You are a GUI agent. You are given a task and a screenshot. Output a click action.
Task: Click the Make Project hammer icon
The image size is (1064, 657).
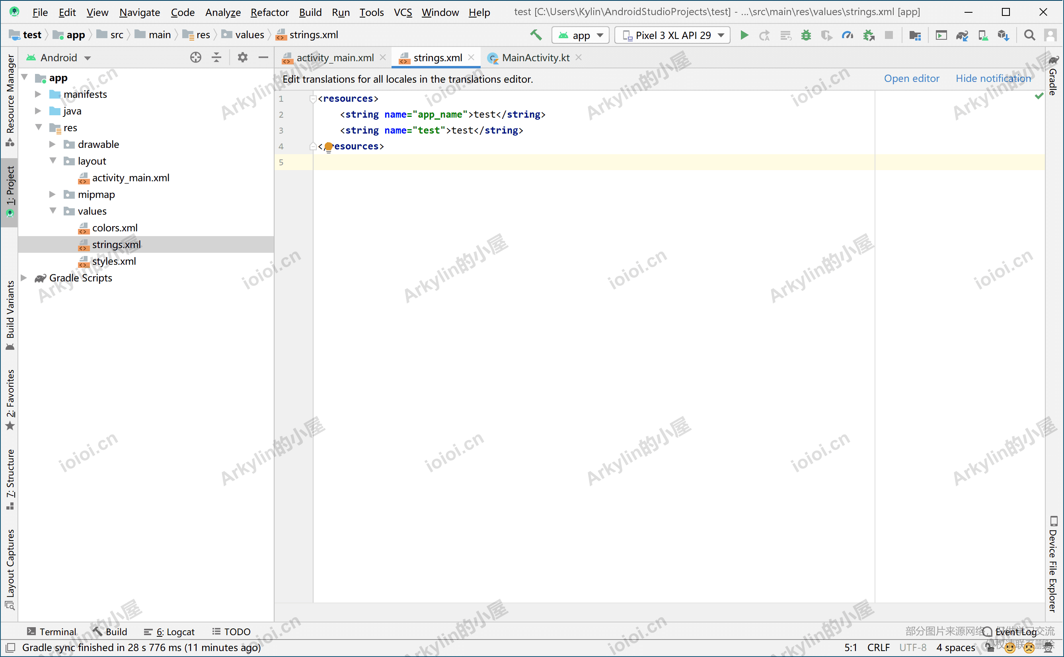(536, 35)
